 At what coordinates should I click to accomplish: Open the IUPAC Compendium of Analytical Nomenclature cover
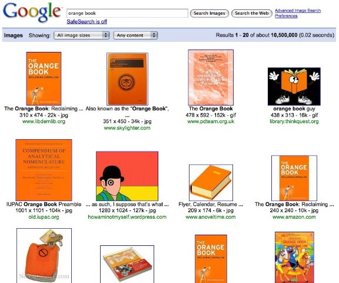[44, 170]
